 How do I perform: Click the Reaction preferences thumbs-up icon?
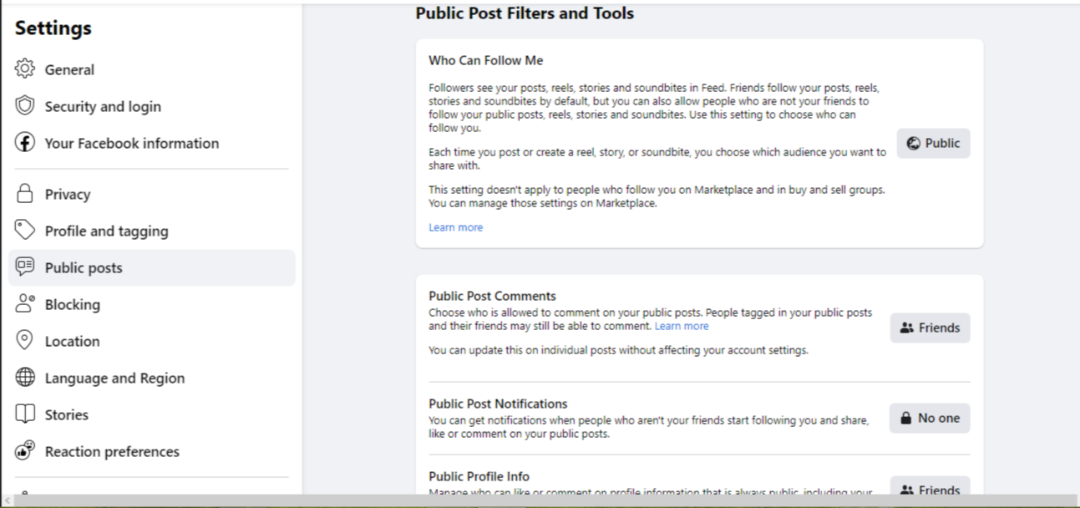point(25,450)
